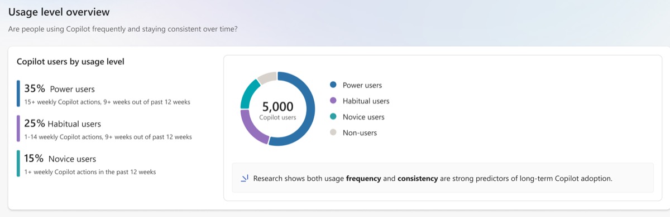This screenshot has width=670, height=217.
Task: Click the '1+ weekly Copilot actions' description
Action: tap(90, 172)
